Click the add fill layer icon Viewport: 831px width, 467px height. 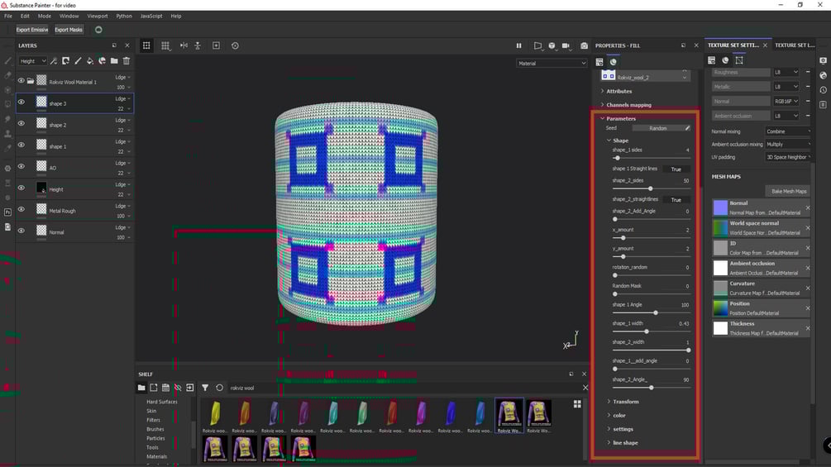[x=90, y=61]
